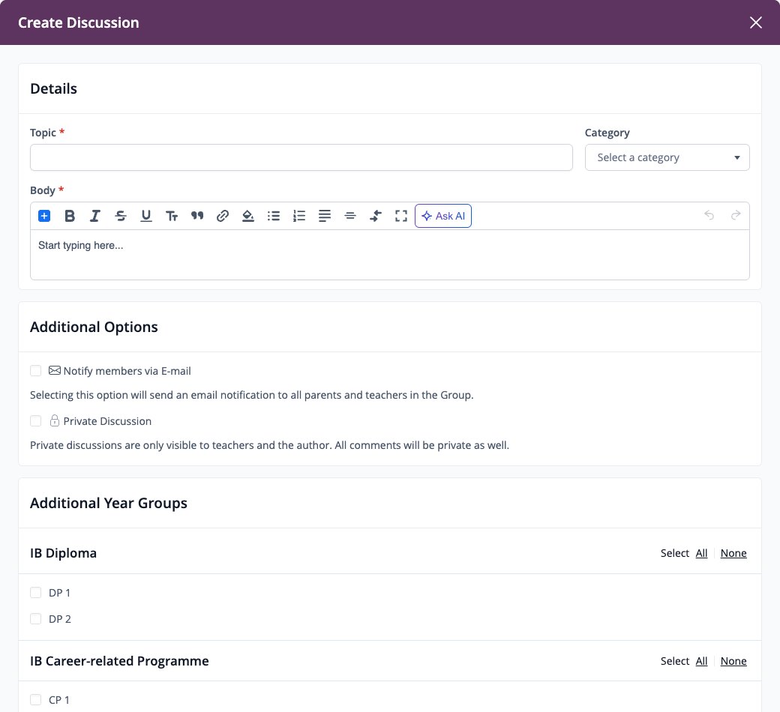
Task: Select the DP 1 year group
Action: point(36,593)
